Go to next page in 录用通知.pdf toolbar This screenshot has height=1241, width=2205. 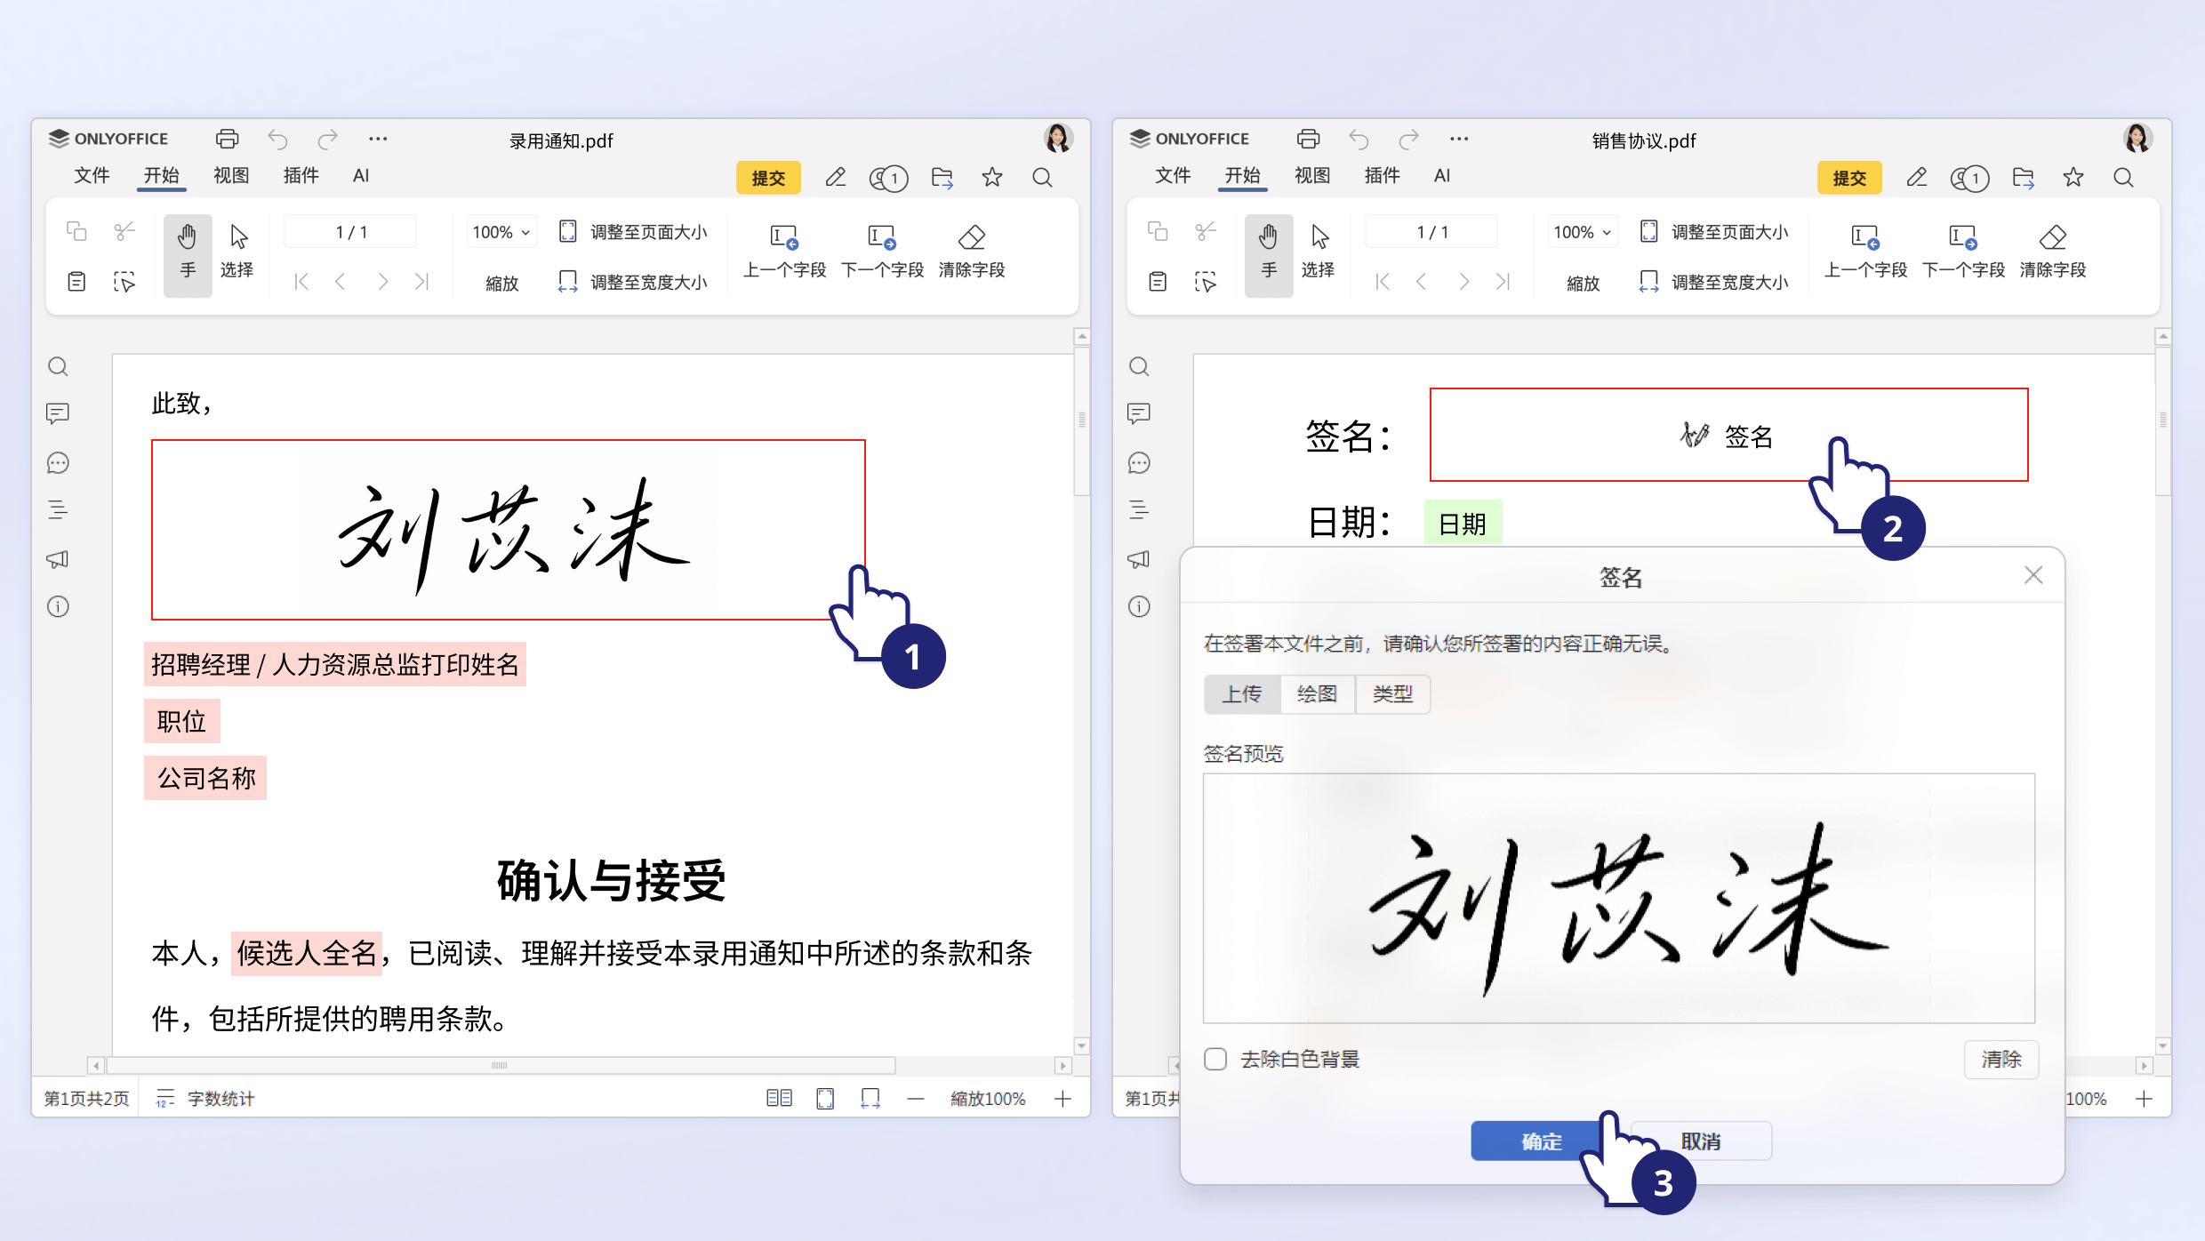click(x=382, y=282)
